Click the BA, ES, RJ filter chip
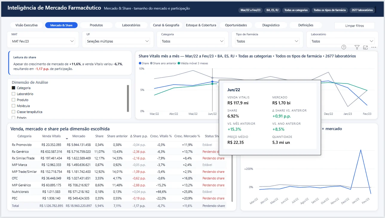The height and width of the screenshot is (218, 385). point(272,10)
